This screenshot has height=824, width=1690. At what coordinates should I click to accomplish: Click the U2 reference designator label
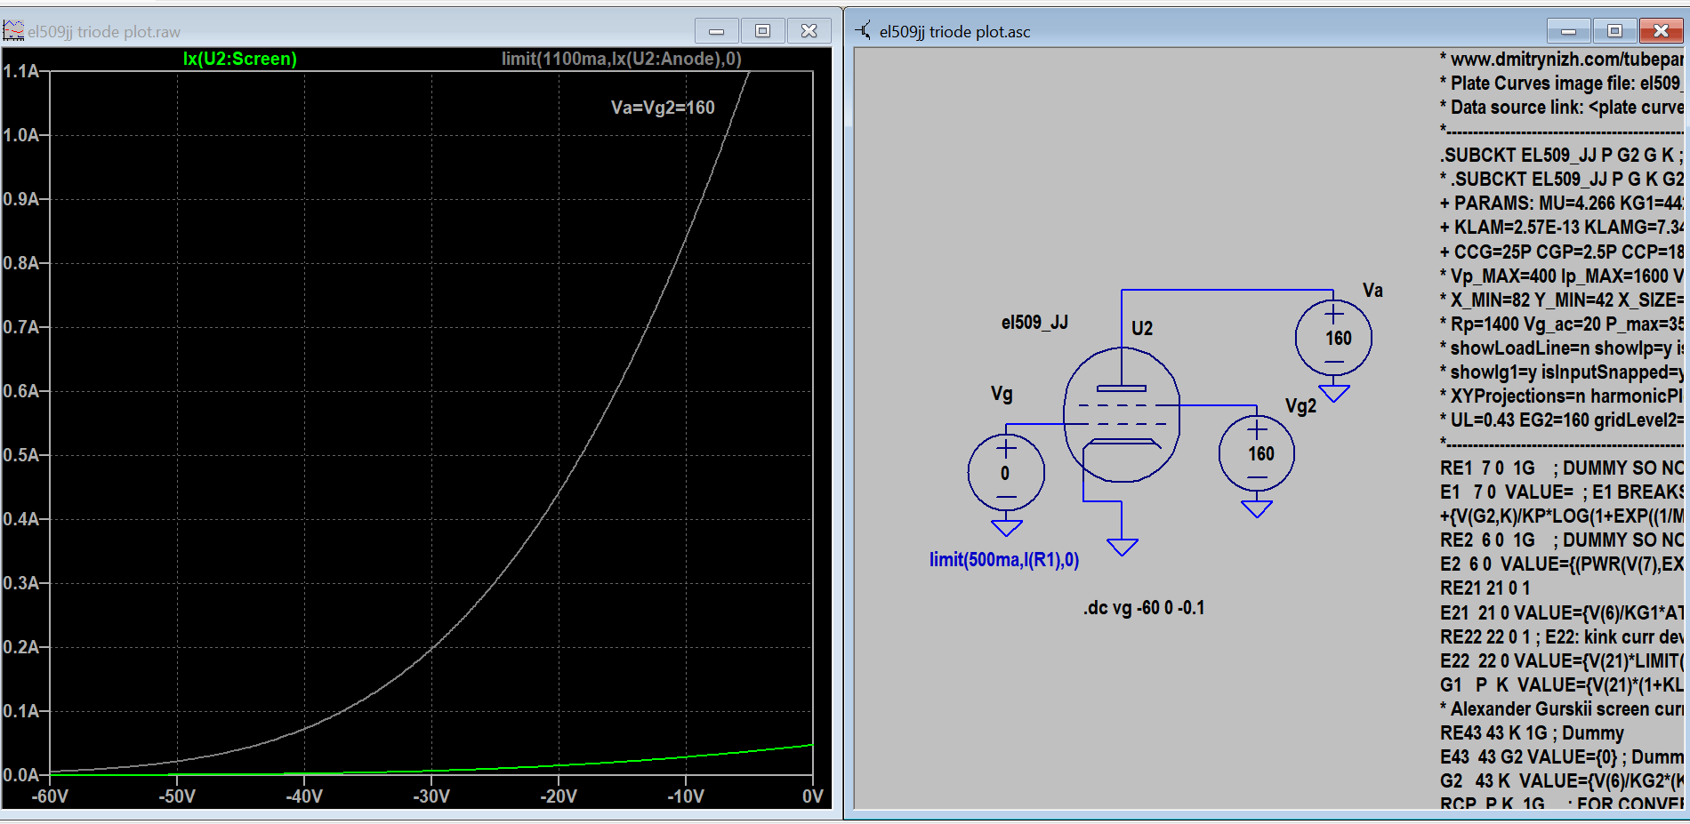[1142, 329]
